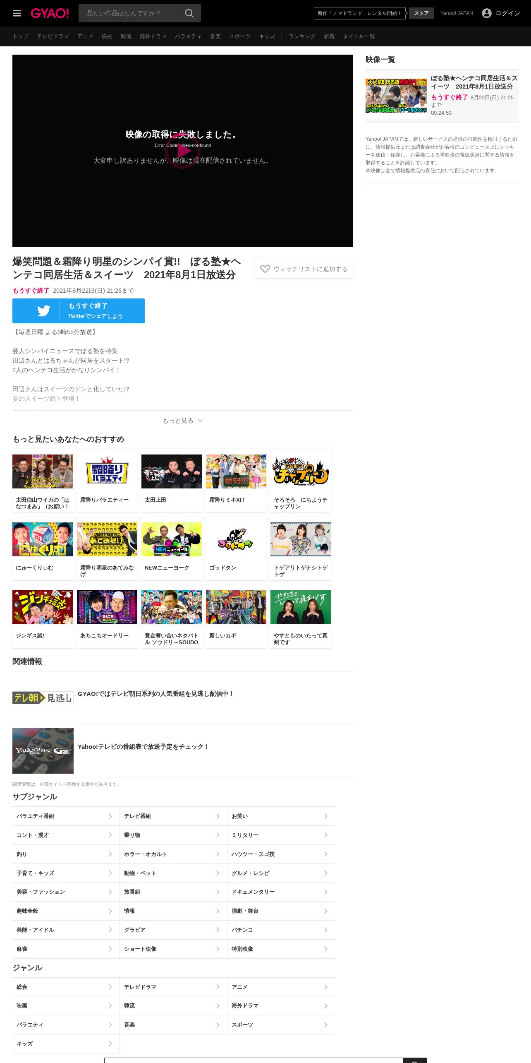Open Yahoo!テレビの番組表 link
Image resolution: width=531 pixels, height=1063 pixels.
(144, 747)
